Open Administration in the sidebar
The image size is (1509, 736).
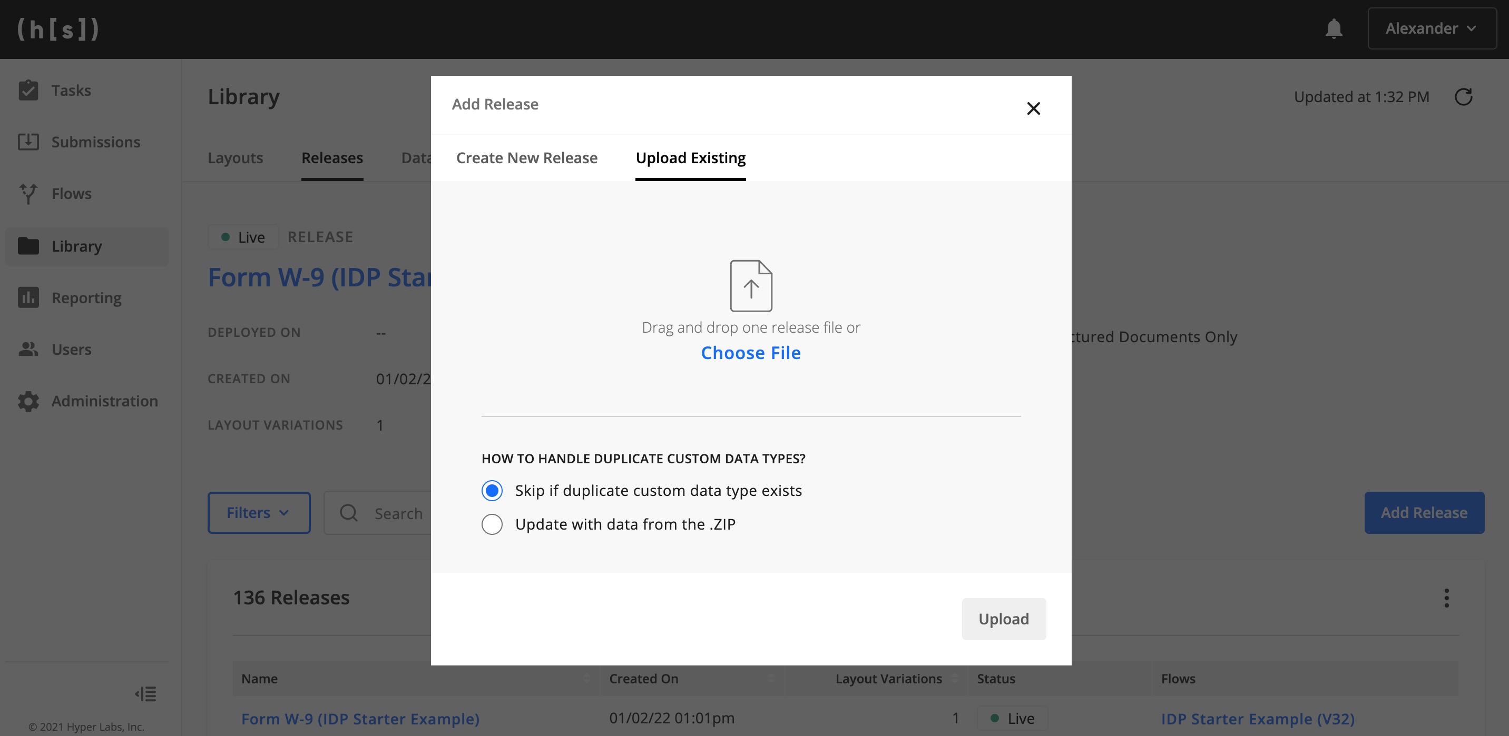click(87, 401)
